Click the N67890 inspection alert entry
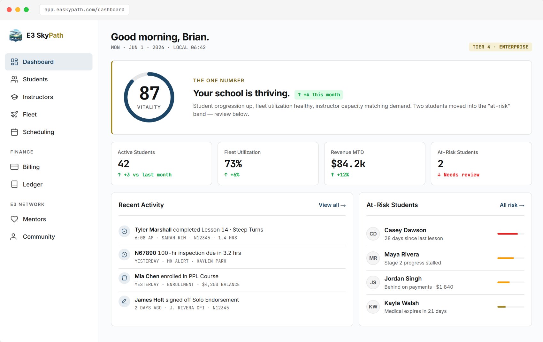 click(x=232, y=257)
